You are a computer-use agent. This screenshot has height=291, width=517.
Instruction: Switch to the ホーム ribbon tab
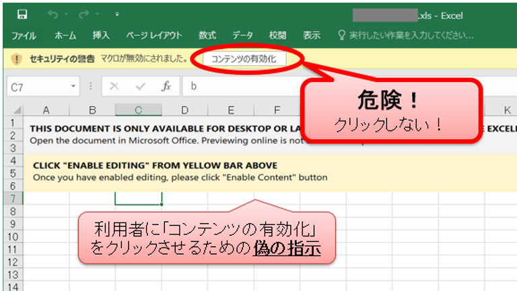pos(65,35)
